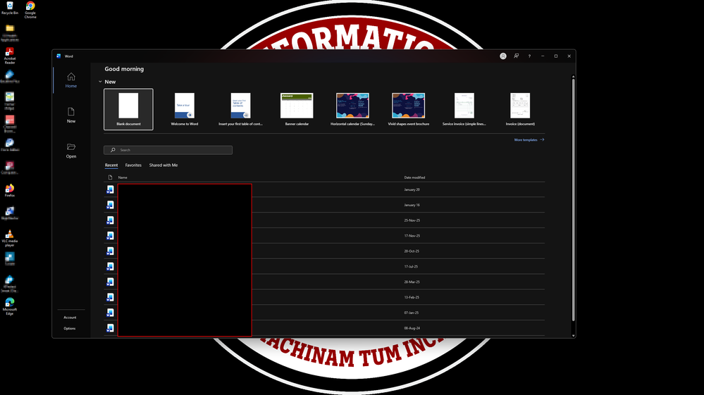Choose the Service invoice (simple lines) template

point(464,109)
